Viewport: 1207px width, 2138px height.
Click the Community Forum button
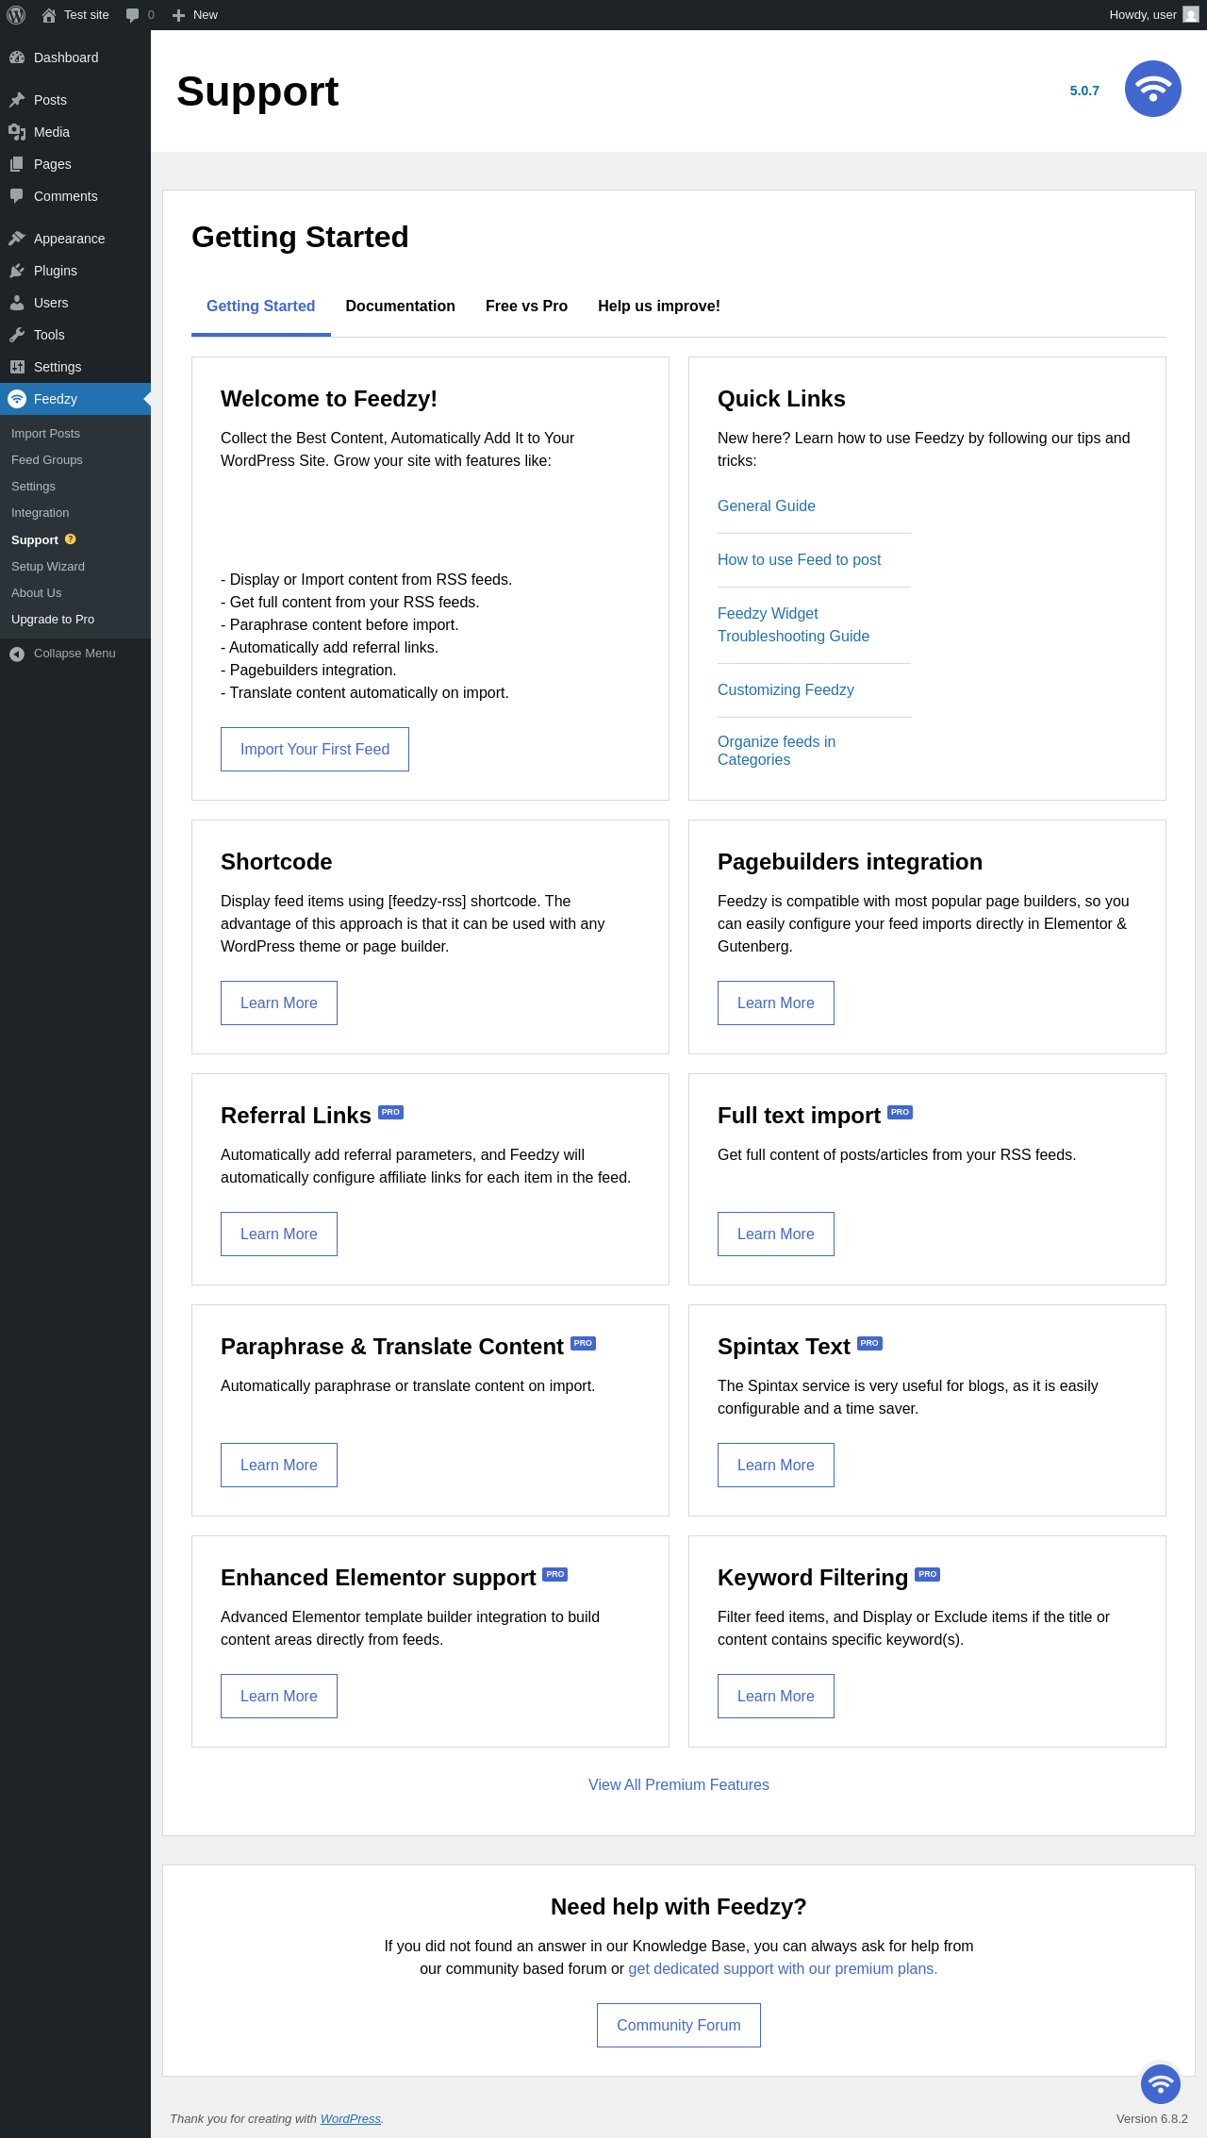tap(679, 2025)
